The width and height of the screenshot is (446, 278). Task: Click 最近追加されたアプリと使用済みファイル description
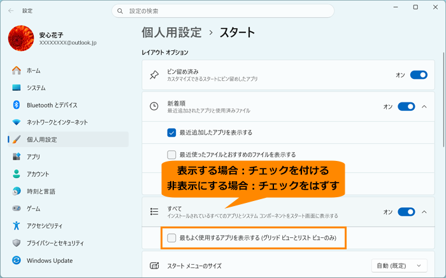click(x=208, y=111)
